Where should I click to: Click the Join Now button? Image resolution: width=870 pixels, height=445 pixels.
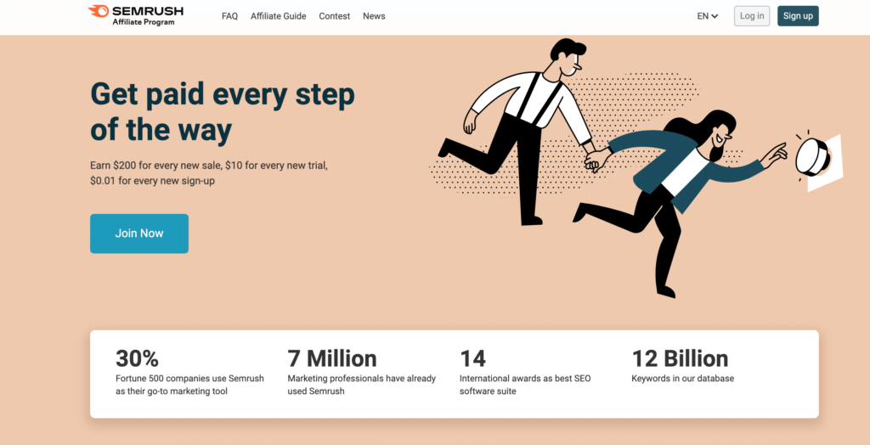139,234
